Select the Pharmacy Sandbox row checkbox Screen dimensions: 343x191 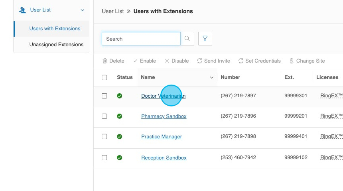(x=104, y=116)
